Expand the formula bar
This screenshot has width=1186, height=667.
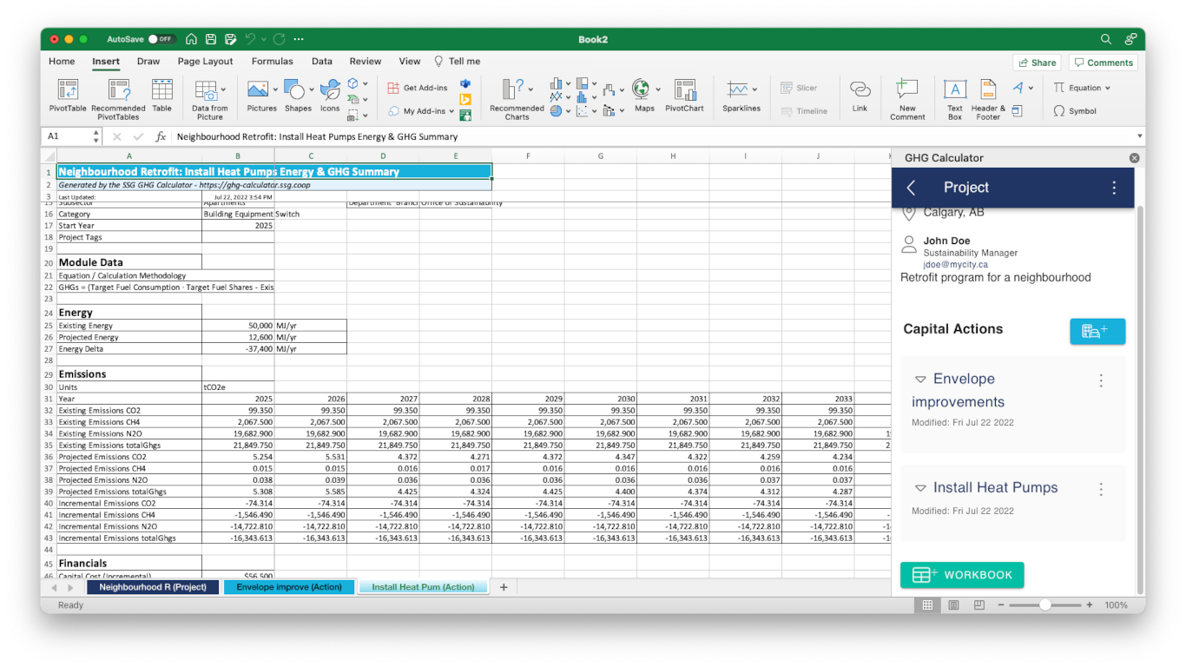[x=1139, y=136]
